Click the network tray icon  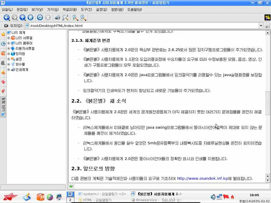[219, 197]
